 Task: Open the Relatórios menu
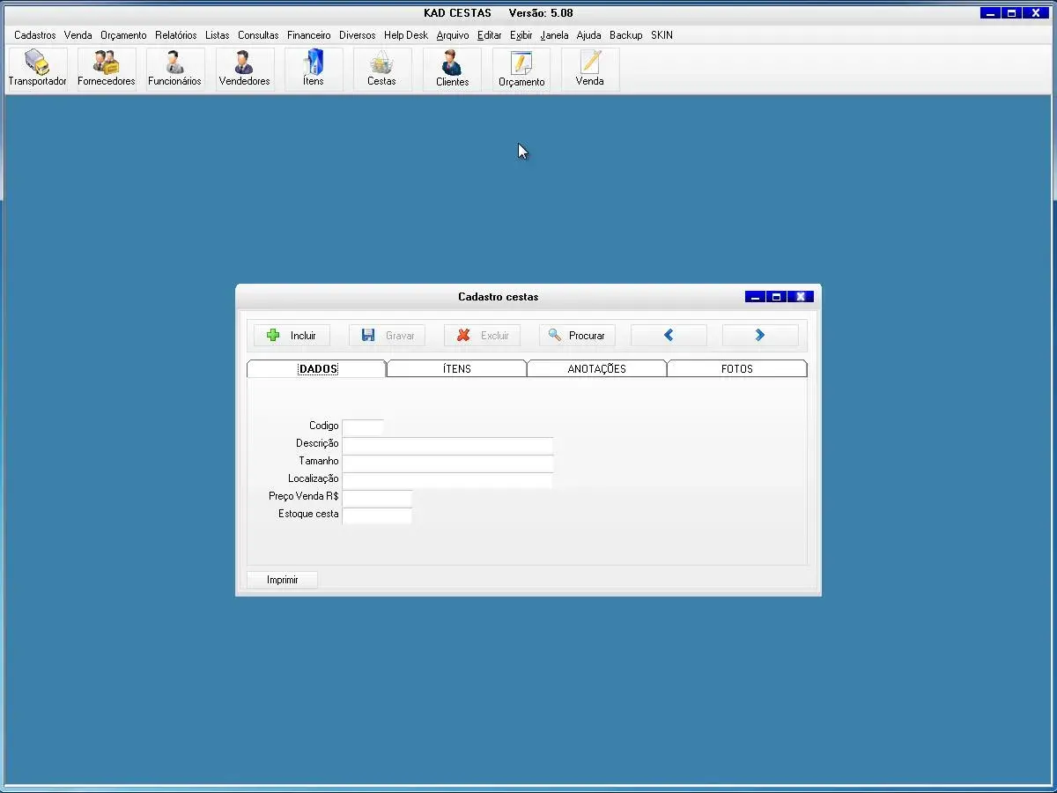(175, 35)
